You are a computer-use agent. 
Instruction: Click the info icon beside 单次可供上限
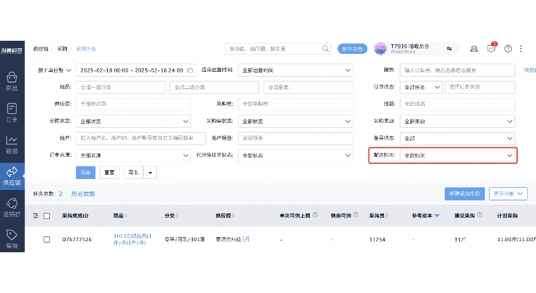(315, 215)
